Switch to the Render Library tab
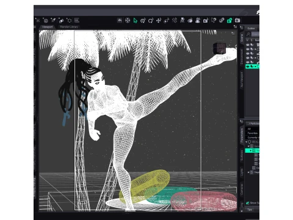The width and height of the screenshot is (293, 220). pyautogui.click(x=69, y=27)
